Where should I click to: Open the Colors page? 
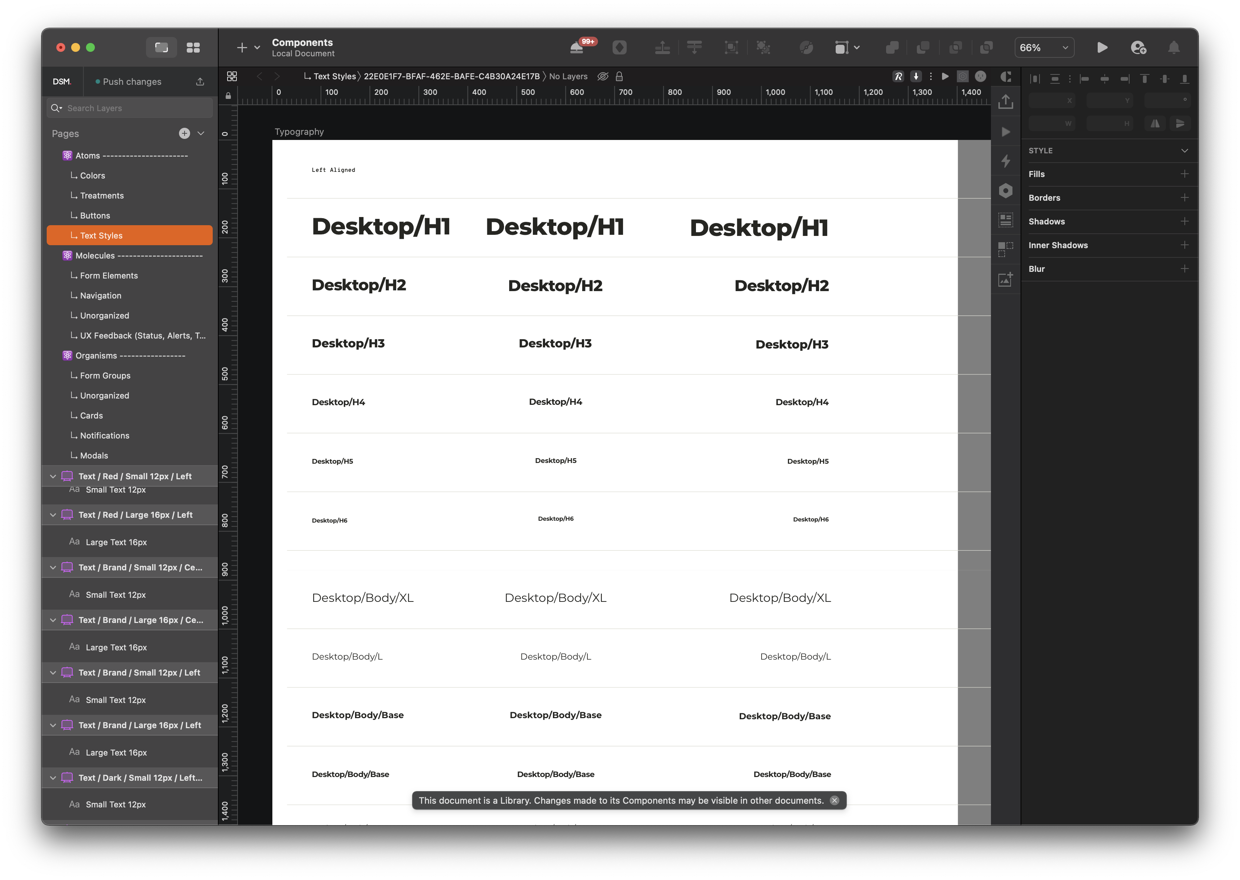93,176
